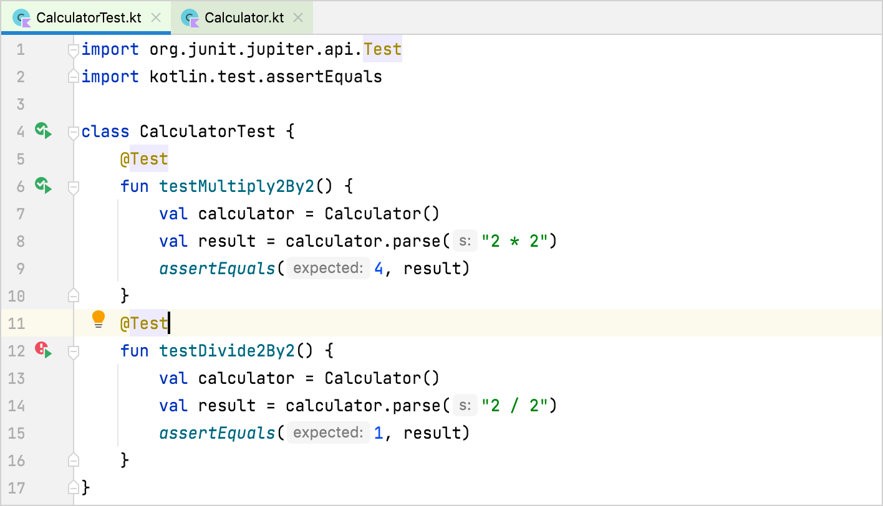Click Calculator() constructor call on line 7
Screen dimensions: 883x506
tap(382, 214)
